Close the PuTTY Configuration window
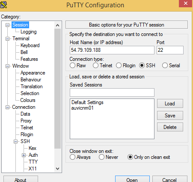The image size is (193, 182). coord(186,3)
